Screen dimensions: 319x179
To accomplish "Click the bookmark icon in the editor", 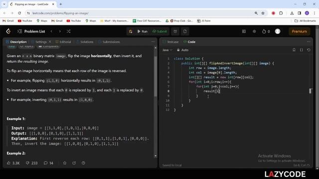I will pyautogui.click(x=294, y=50).
